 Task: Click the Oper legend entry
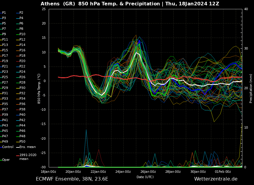click(x=6, y=160)
